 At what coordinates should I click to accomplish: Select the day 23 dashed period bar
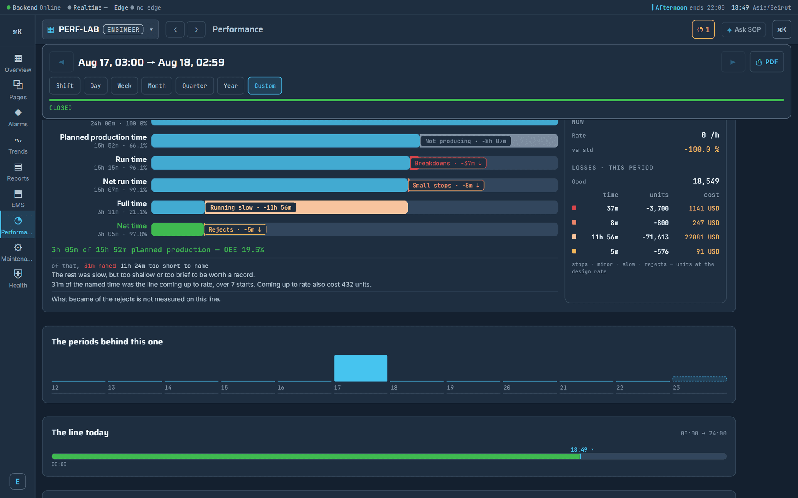pyautogui.click(x=699, y=379)
